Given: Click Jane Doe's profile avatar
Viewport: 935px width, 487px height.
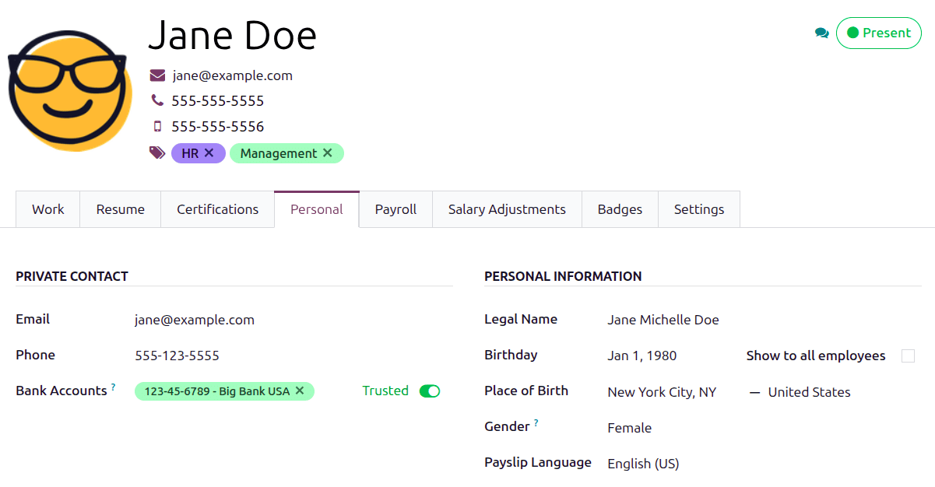Looking at the screenshot, I should 69,89.
